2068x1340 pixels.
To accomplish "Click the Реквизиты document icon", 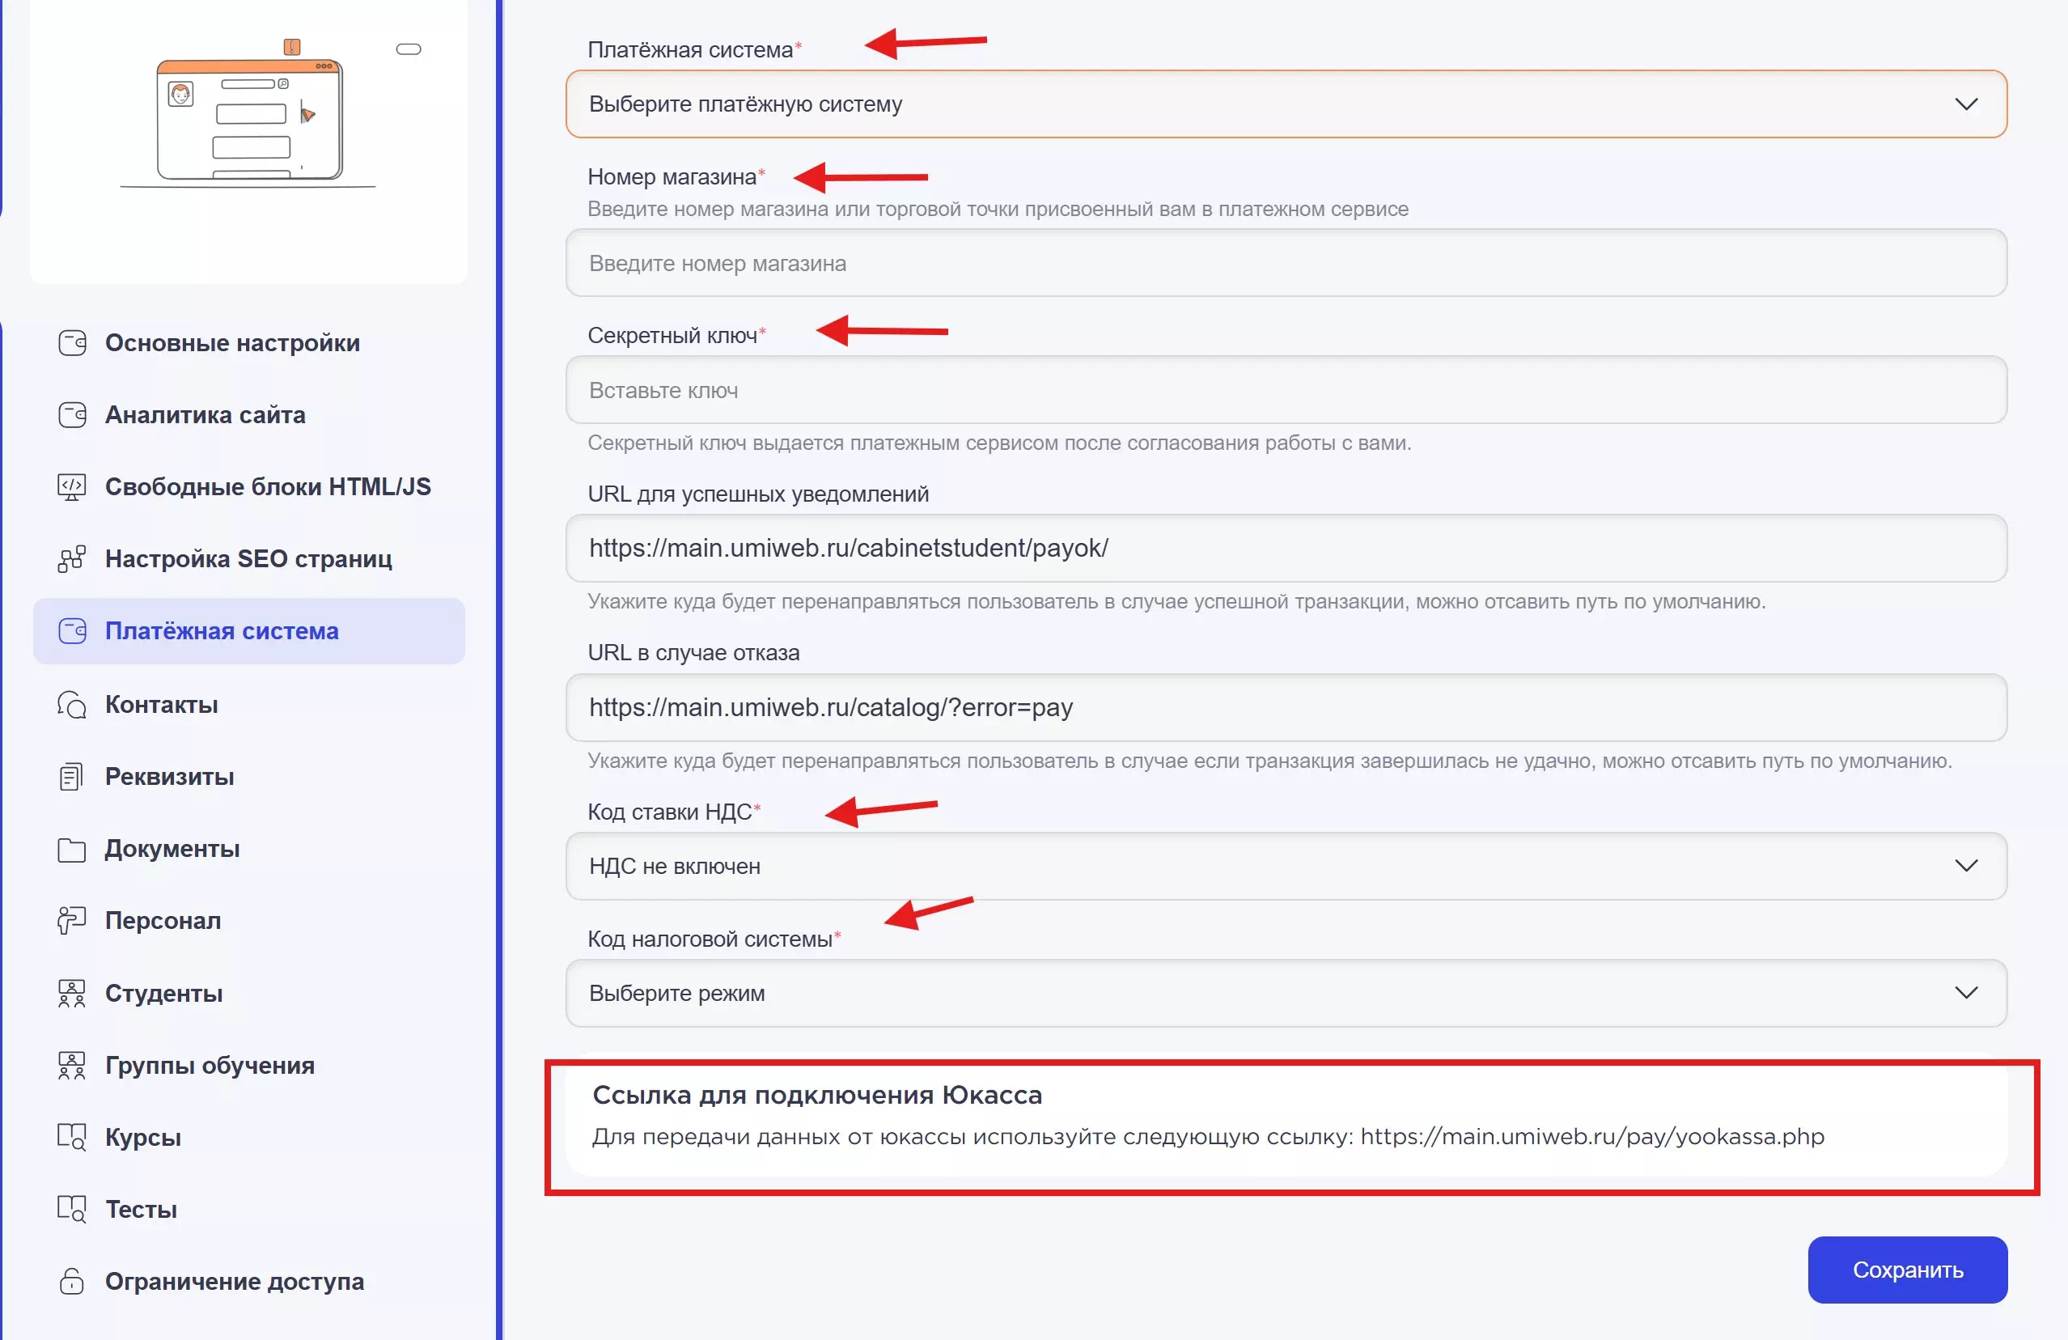I will click(72, 777).
